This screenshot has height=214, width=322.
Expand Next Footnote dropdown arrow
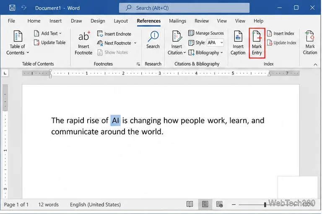point(135,43)
